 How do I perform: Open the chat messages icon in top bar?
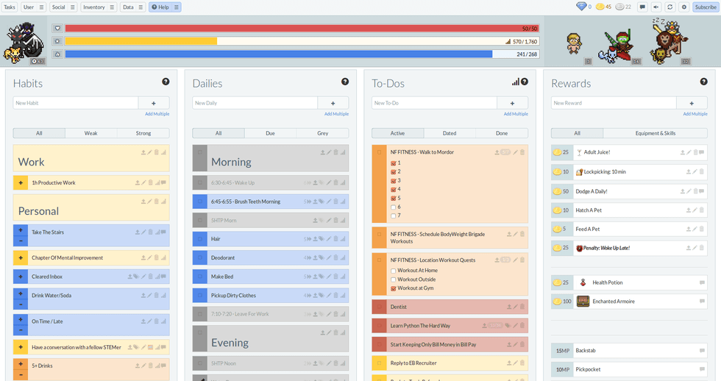pyautogui.click(x=642, y=7)
